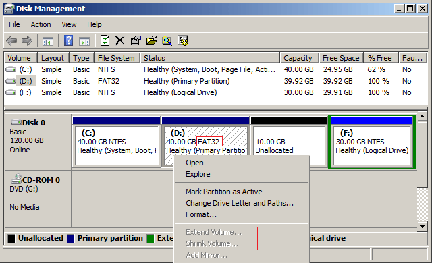
Task: Click the (C:) volume name in list
Action: 26,69
